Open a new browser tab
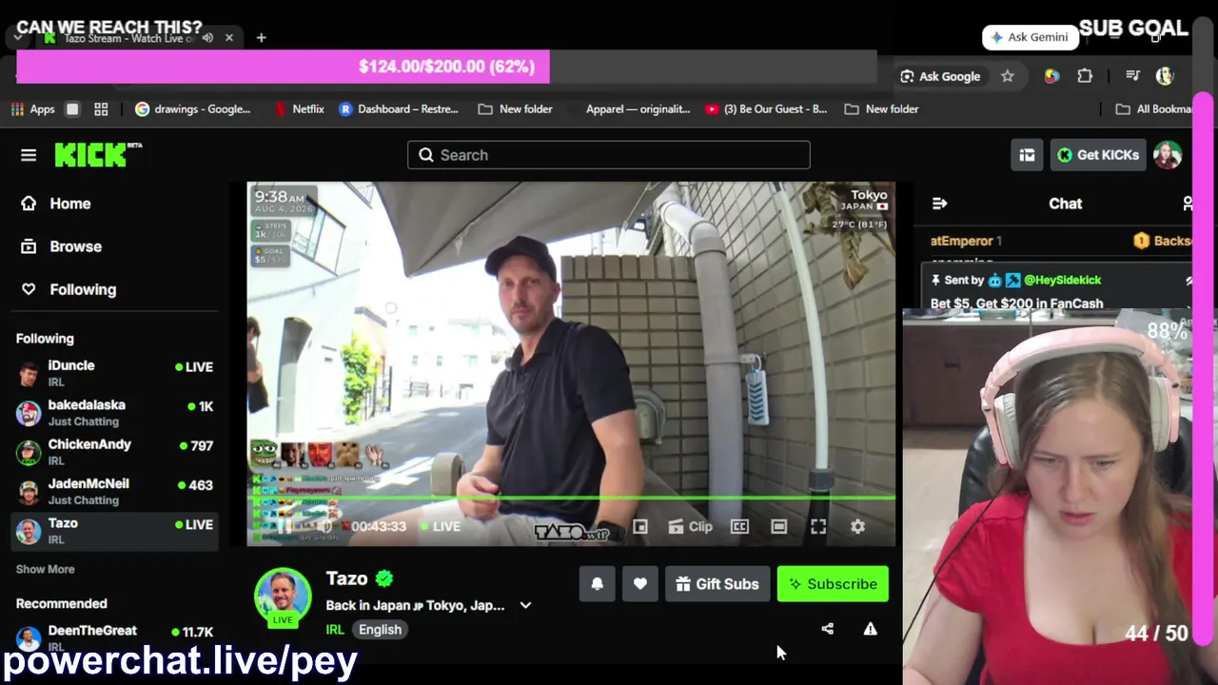This screenshot has height=685, width=1218. tap(261, 38)
